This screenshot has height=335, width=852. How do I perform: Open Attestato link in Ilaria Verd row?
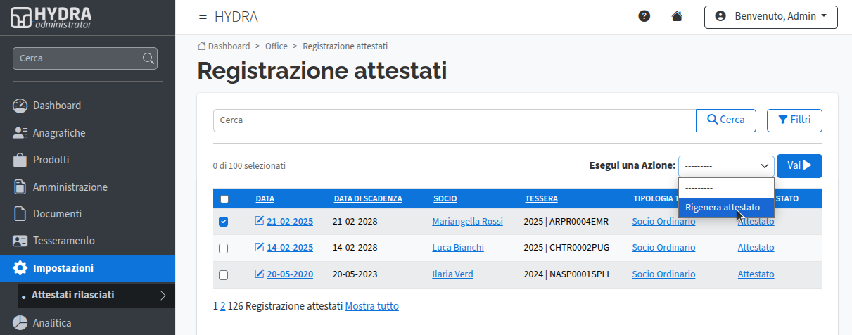(756, 274)
